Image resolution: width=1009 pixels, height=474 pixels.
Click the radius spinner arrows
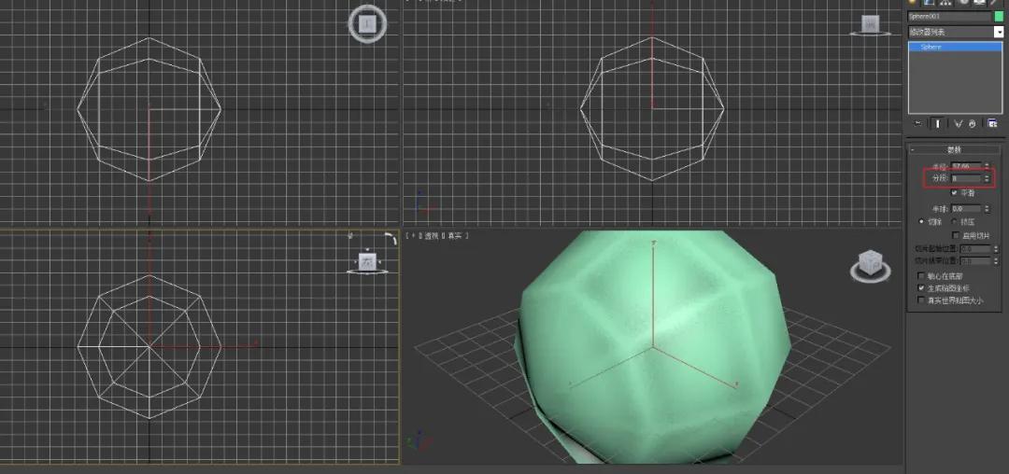point(987,166)
